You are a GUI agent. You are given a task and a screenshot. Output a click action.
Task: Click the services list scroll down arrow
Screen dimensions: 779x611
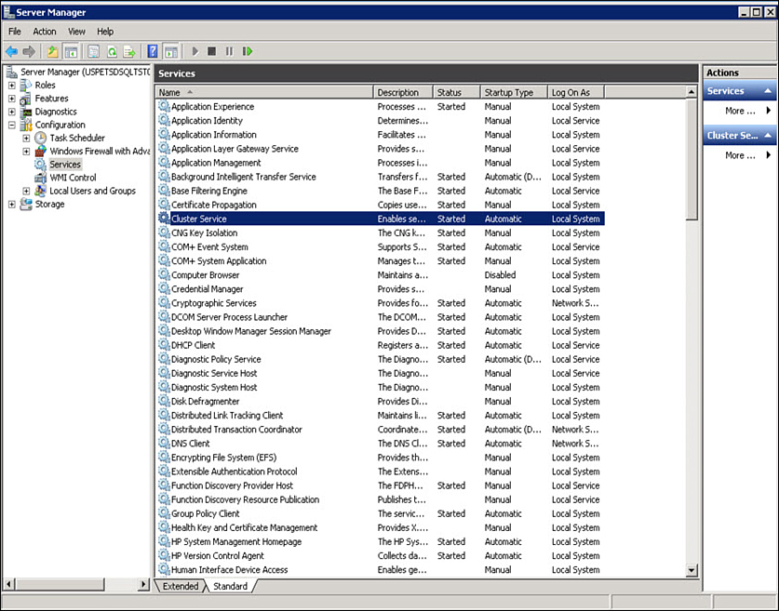click(692, 570)
